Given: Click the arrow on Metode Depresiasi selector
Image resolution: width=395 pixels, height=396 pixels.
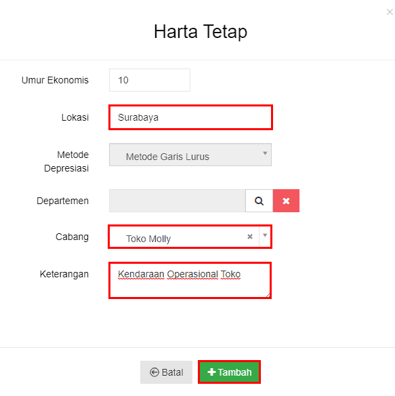Looking at the screenshot, I should pyautogui.click(x=265, y=153).
